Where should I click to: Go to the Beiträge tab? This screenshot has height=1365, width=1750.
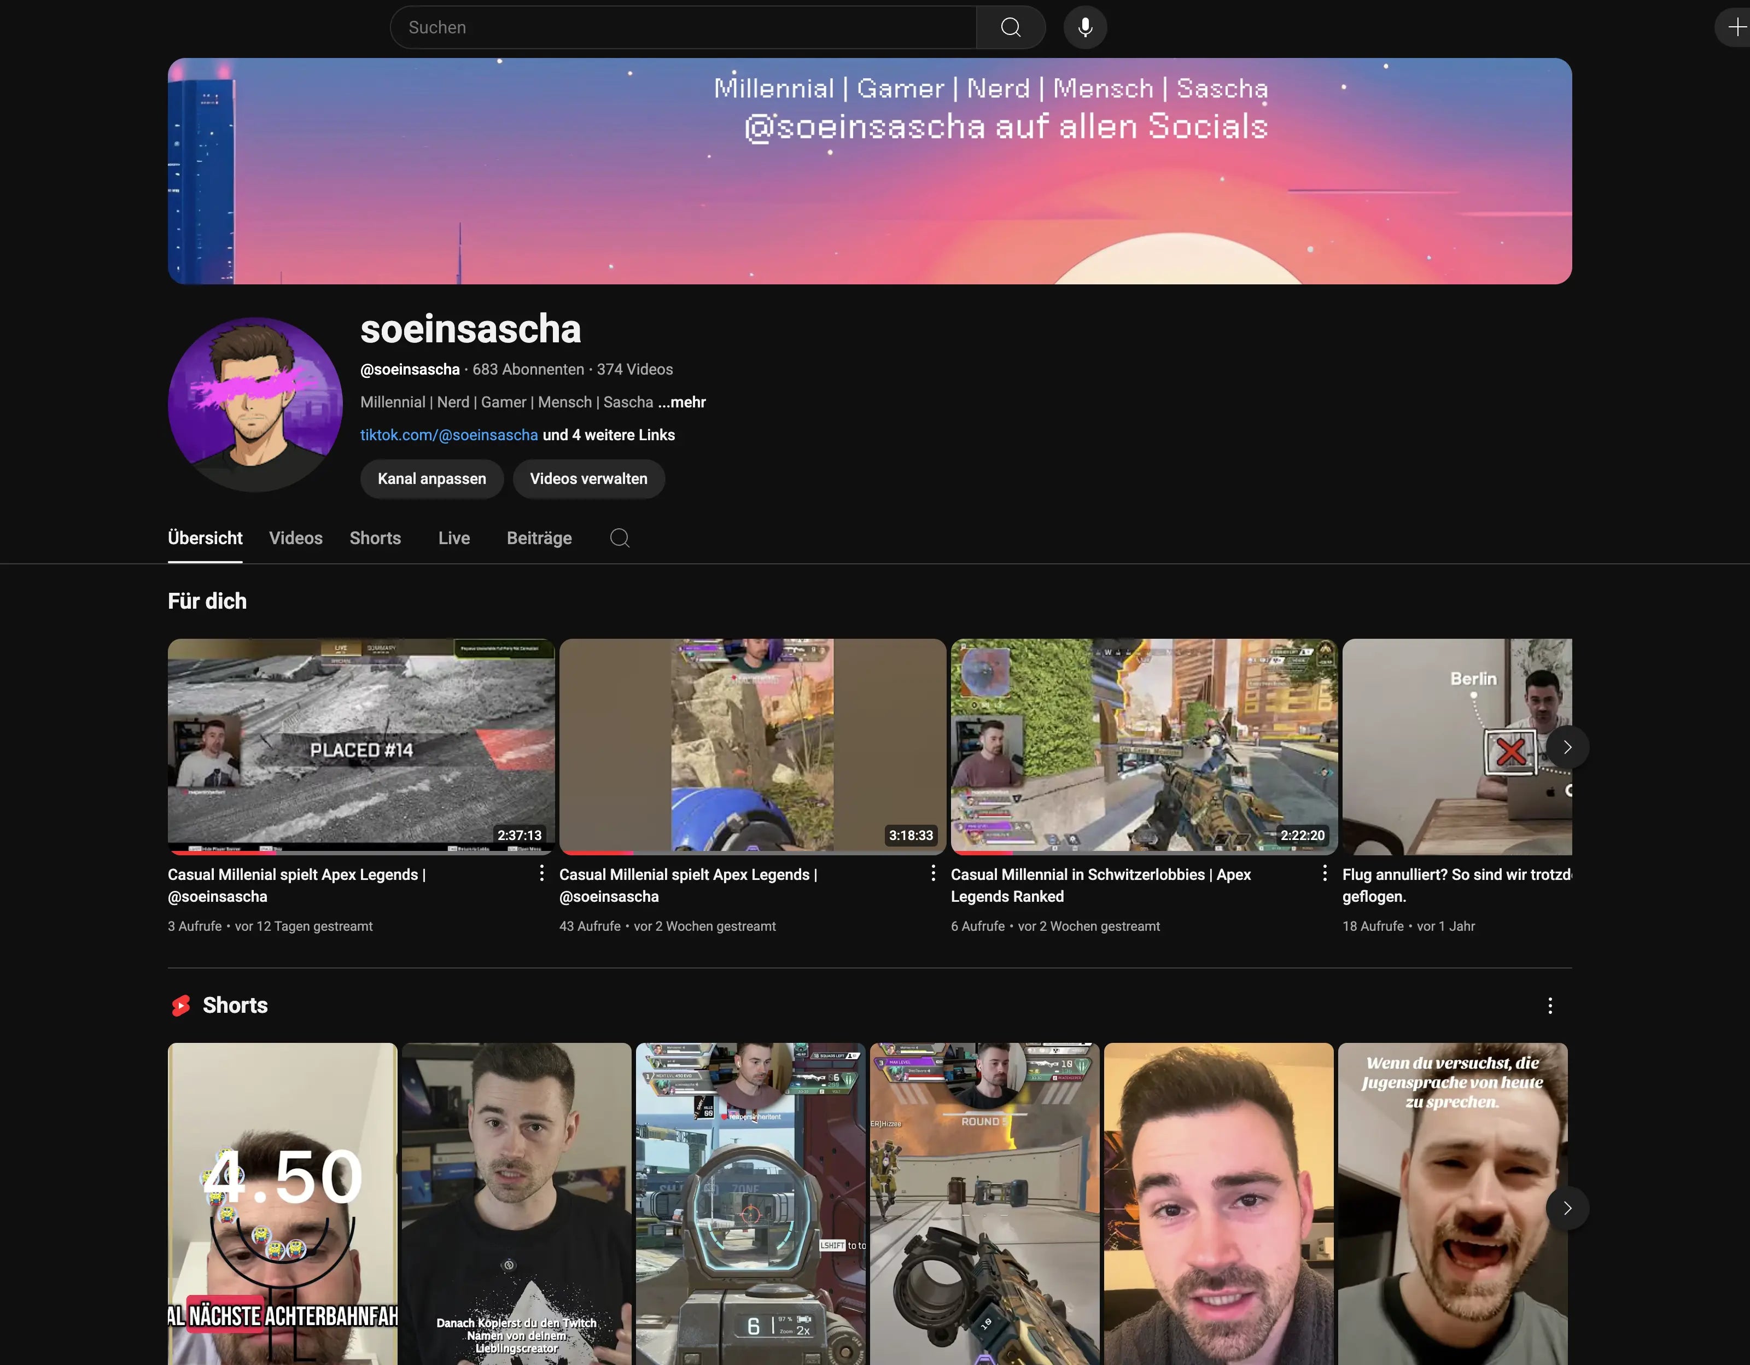tap(539, 538)
